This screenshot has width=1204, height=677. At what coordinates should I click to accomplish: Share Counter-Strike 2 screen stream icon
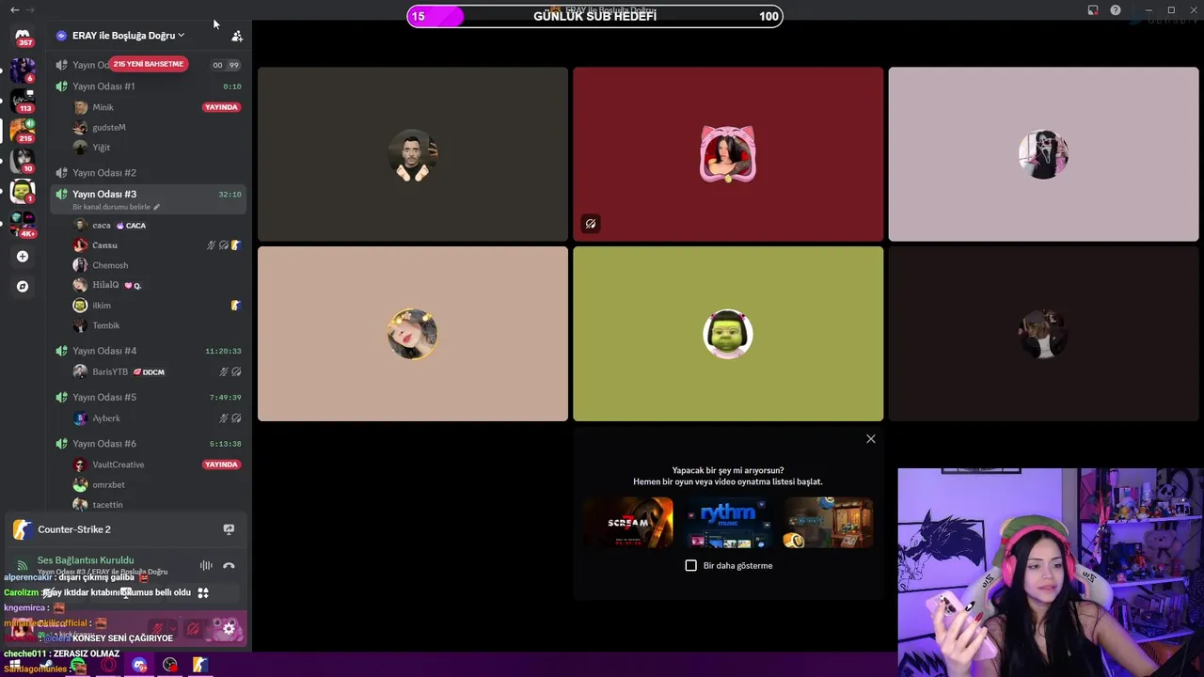pos(229,529)
